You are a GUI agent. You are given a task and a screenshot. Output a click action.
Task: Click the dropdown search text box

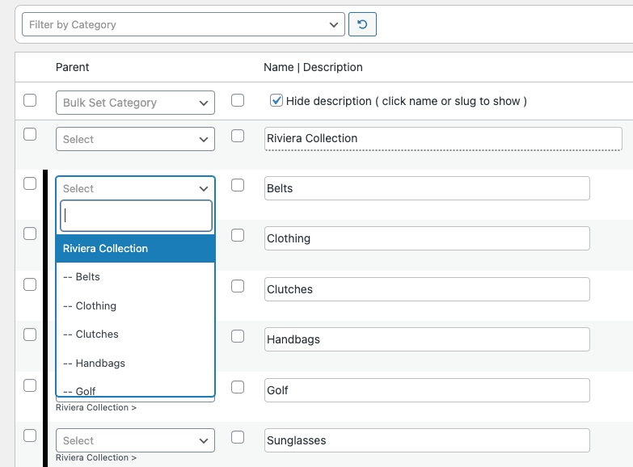click(x=136, y=216)
